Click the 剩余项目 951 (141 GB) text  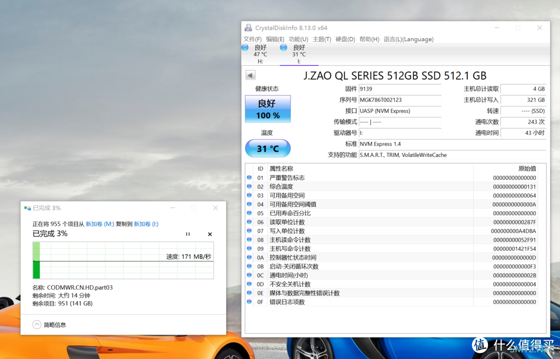click(x=63, y=304)
